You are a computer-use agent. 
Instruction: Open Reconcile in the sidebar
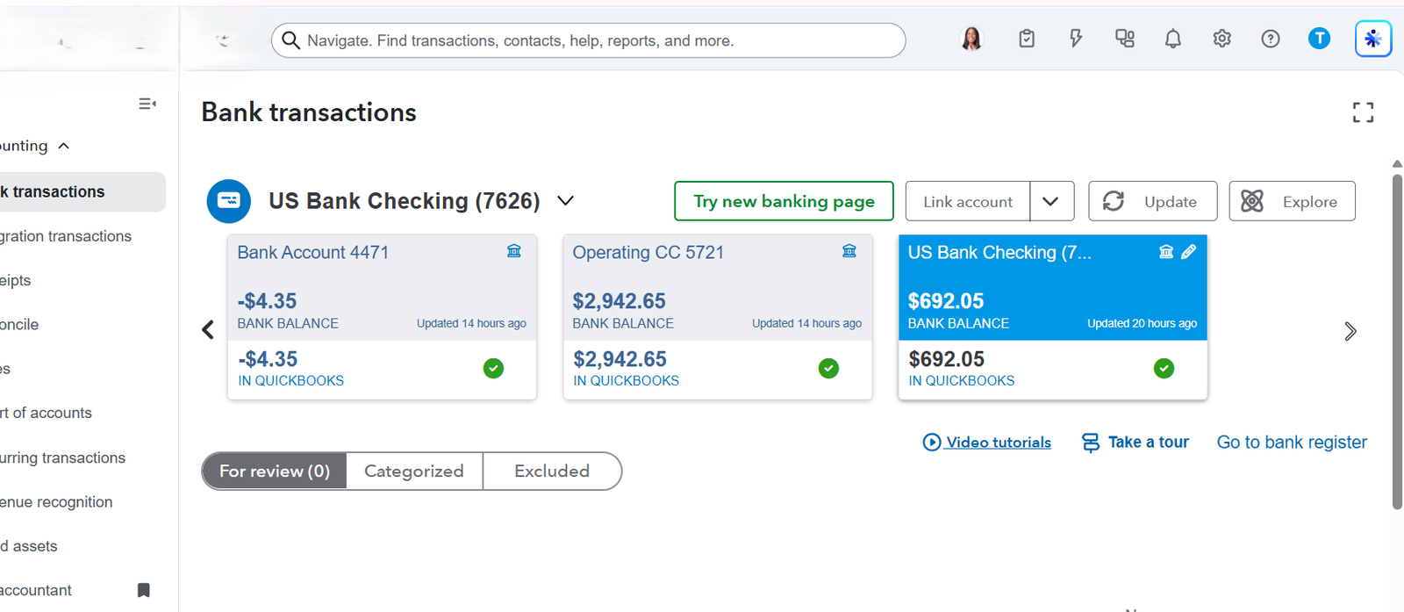[19, 324]
